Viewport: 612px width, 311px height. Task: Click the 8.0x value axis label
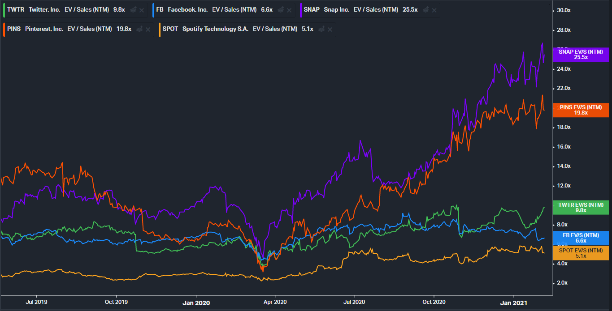[x=562, y=225]
